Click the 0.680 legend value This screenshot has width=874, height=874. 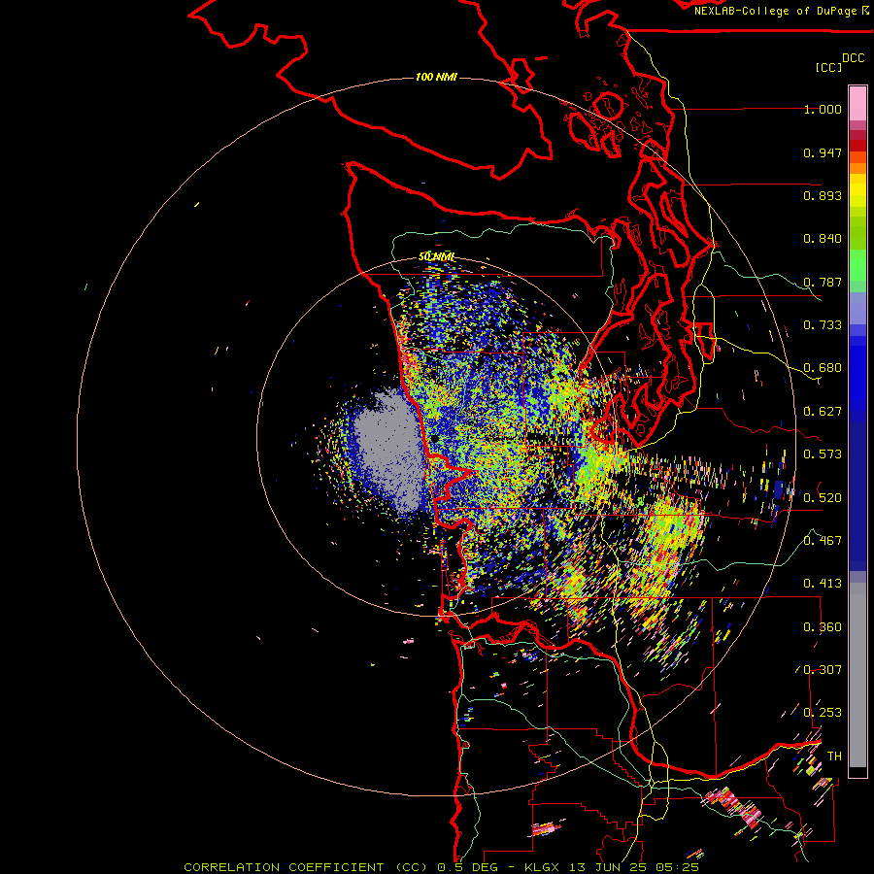pyautogui.click(x=823, y=368)
